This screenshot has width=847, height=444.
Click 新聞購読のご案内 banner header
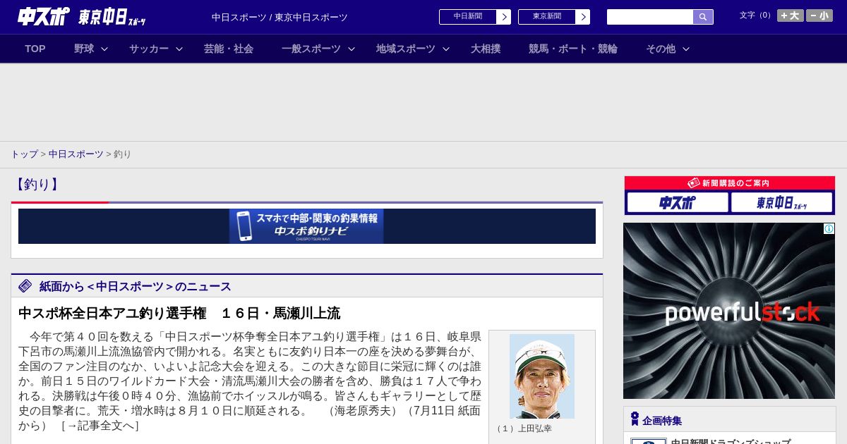(x=730, y=183)
